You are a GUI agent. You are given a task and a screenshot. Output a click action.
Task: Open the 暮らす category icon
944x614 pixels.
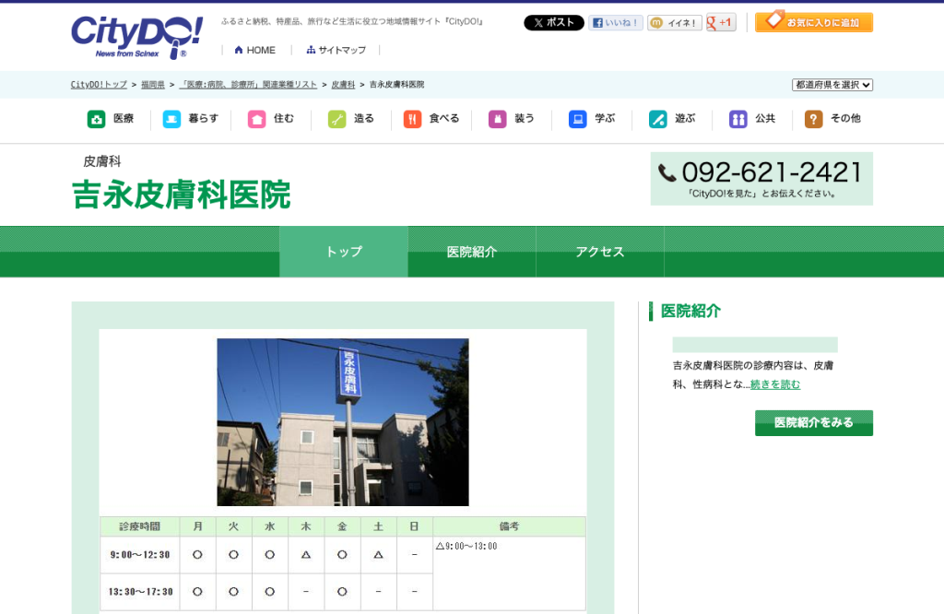pos(171,119)
